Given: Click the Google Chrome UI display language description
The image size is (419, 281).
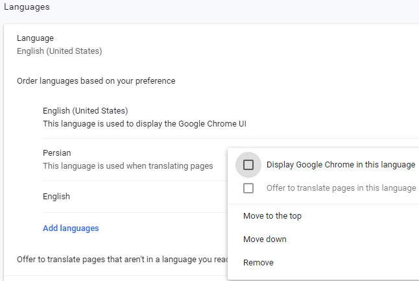Looking at the screenshot, I should tap(145, 123).
